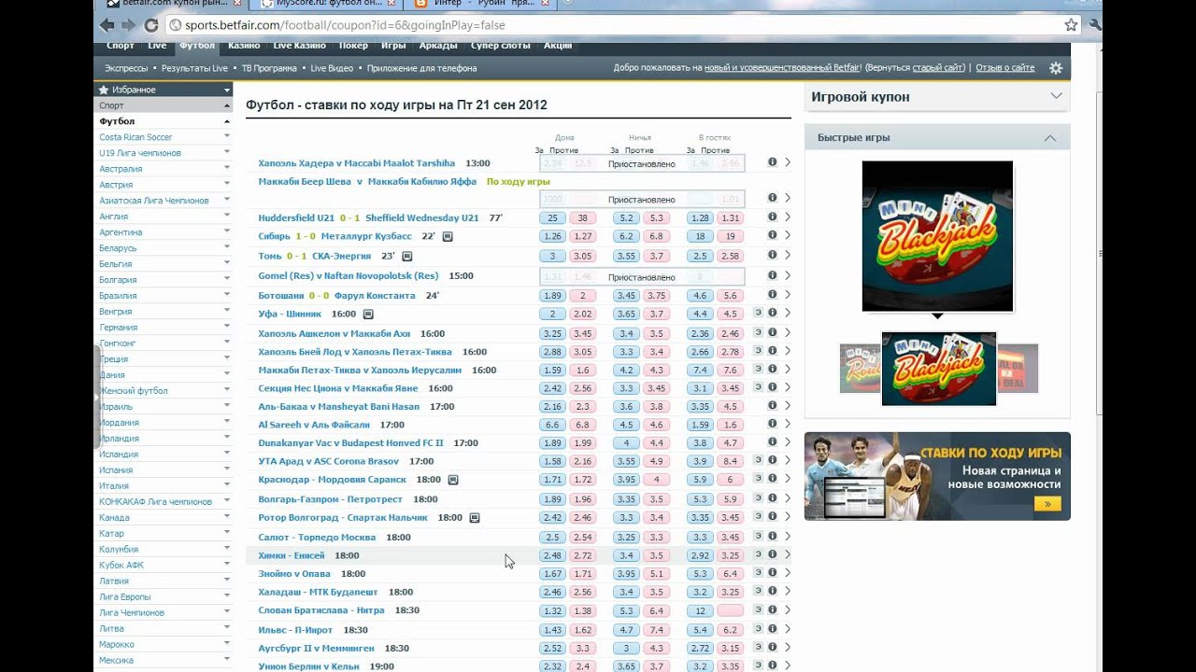Screen dimensions: 1196x672
Task: Click yellow arrow on Ставки по ходу игры banner
Action: click(1047, 504)
